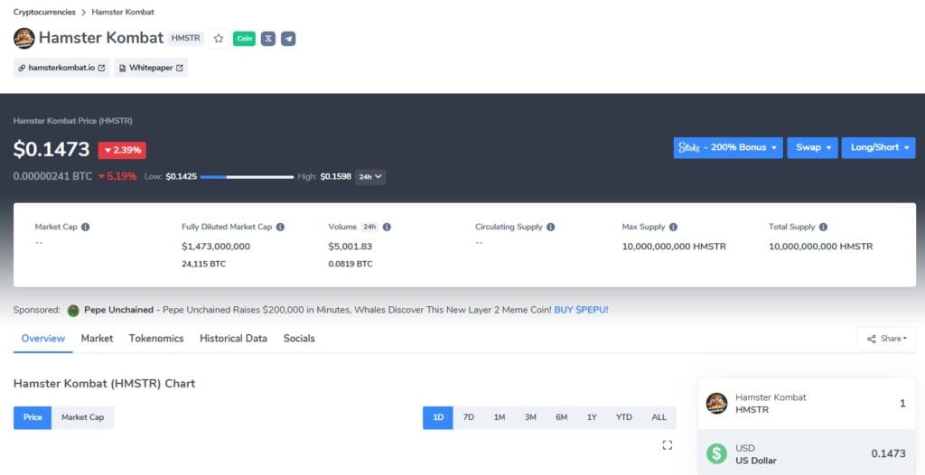Click the low-high price range bar
Viewport: 925px width, 475px height.
tap(248, 176)
